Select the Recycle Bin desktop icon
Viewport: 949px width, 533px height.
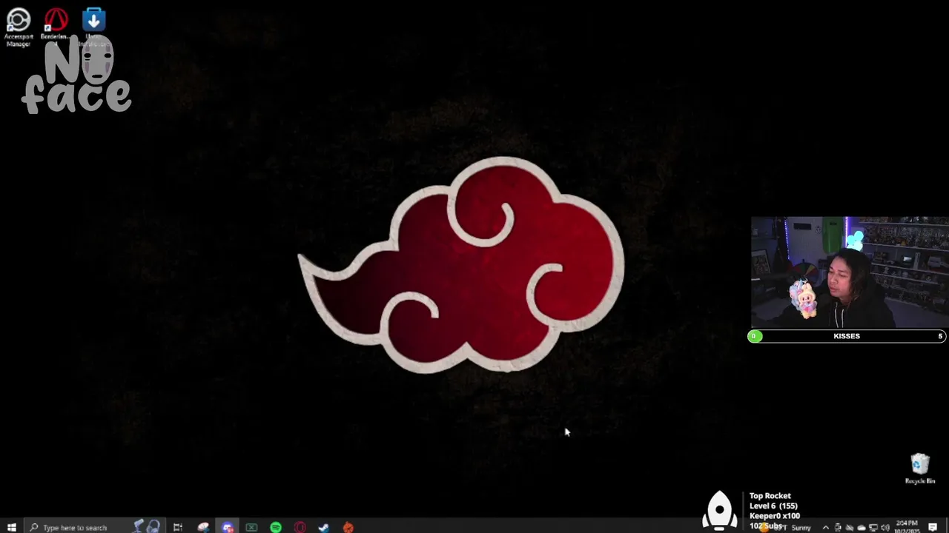click(920, 469)
